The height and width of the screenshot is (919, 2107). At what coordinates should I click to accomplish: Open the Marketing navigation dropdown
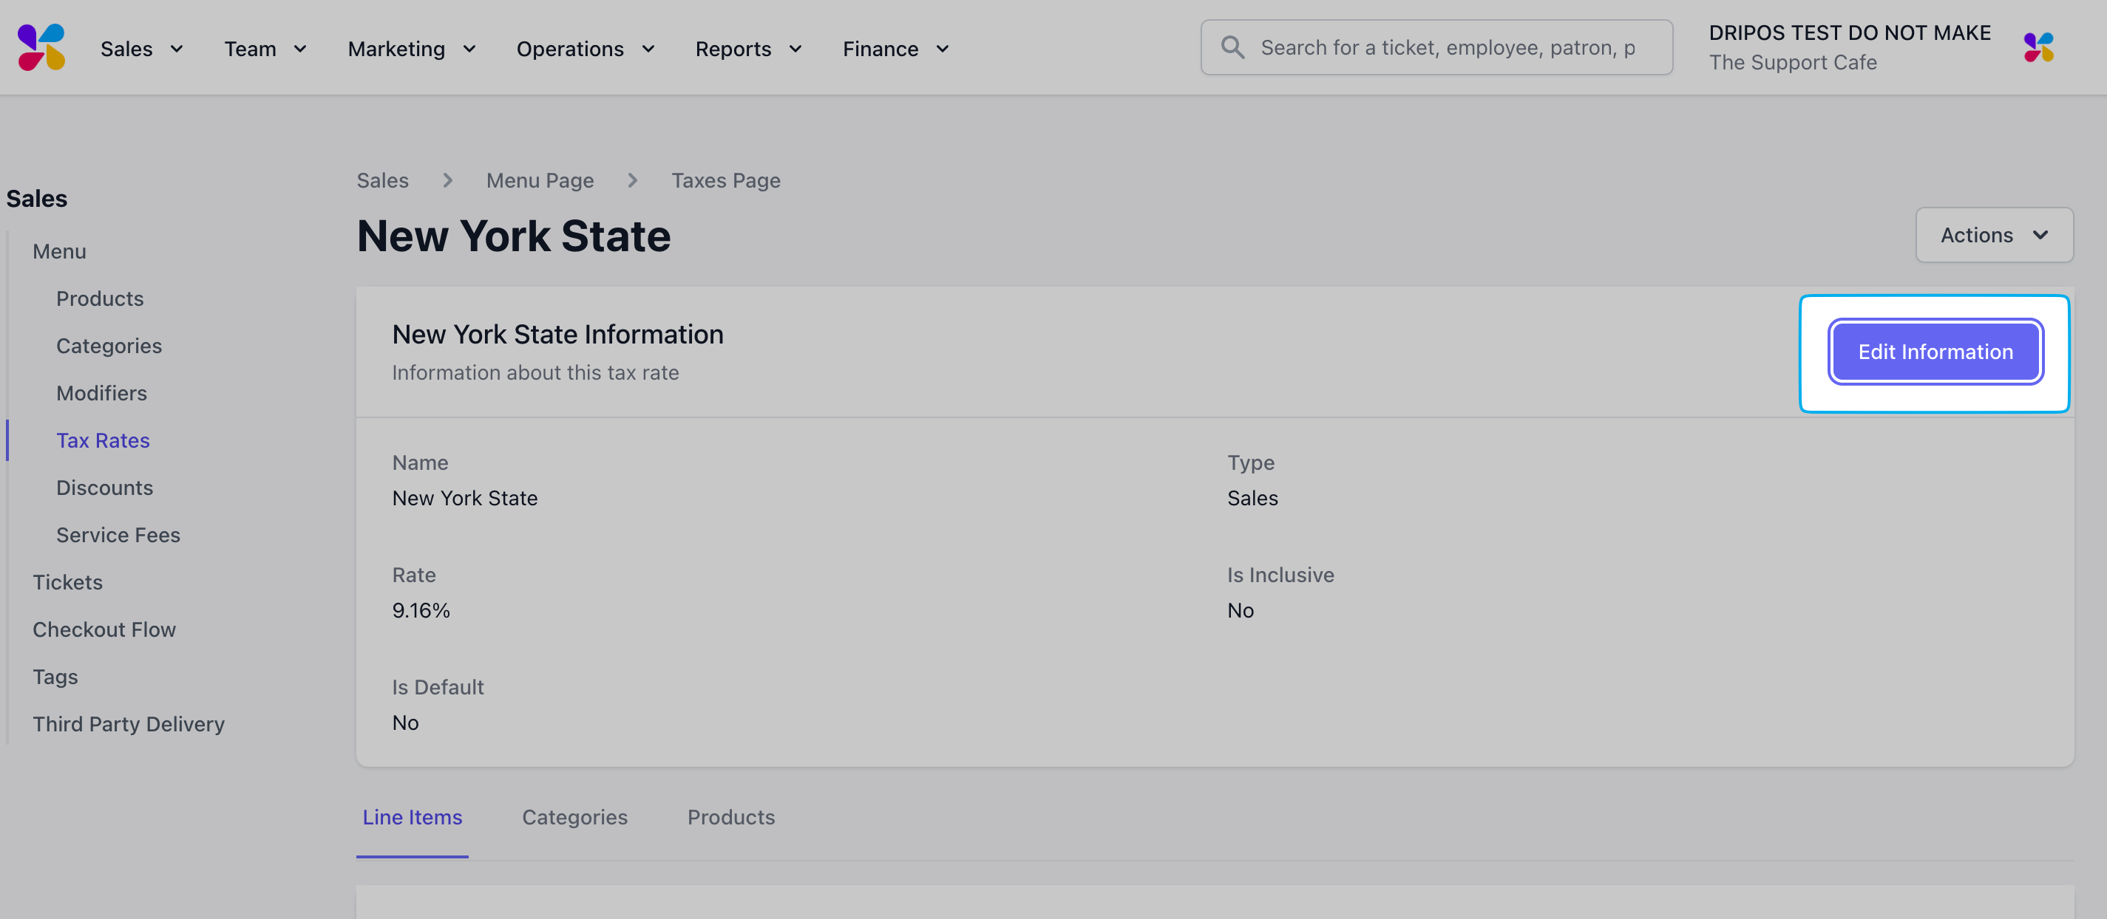point(412,49)
